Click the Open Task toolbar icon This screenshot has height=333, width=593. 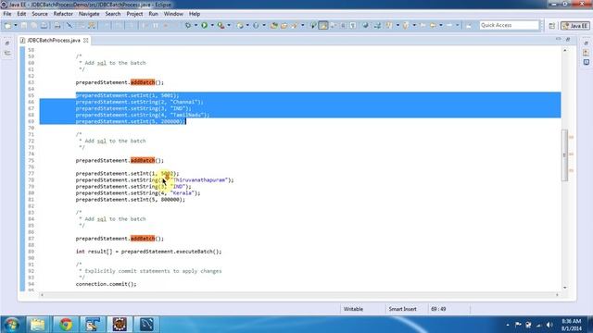[284, 25]
